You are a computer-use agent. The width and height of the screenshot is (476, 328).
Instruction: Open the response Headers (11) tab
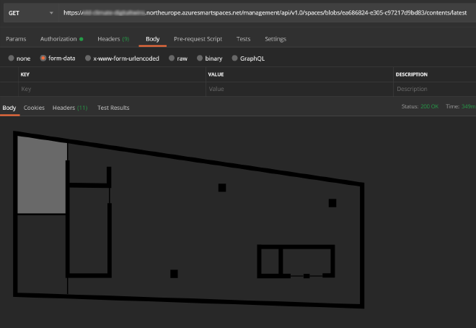pyautogui.click(x=70, y=108)
